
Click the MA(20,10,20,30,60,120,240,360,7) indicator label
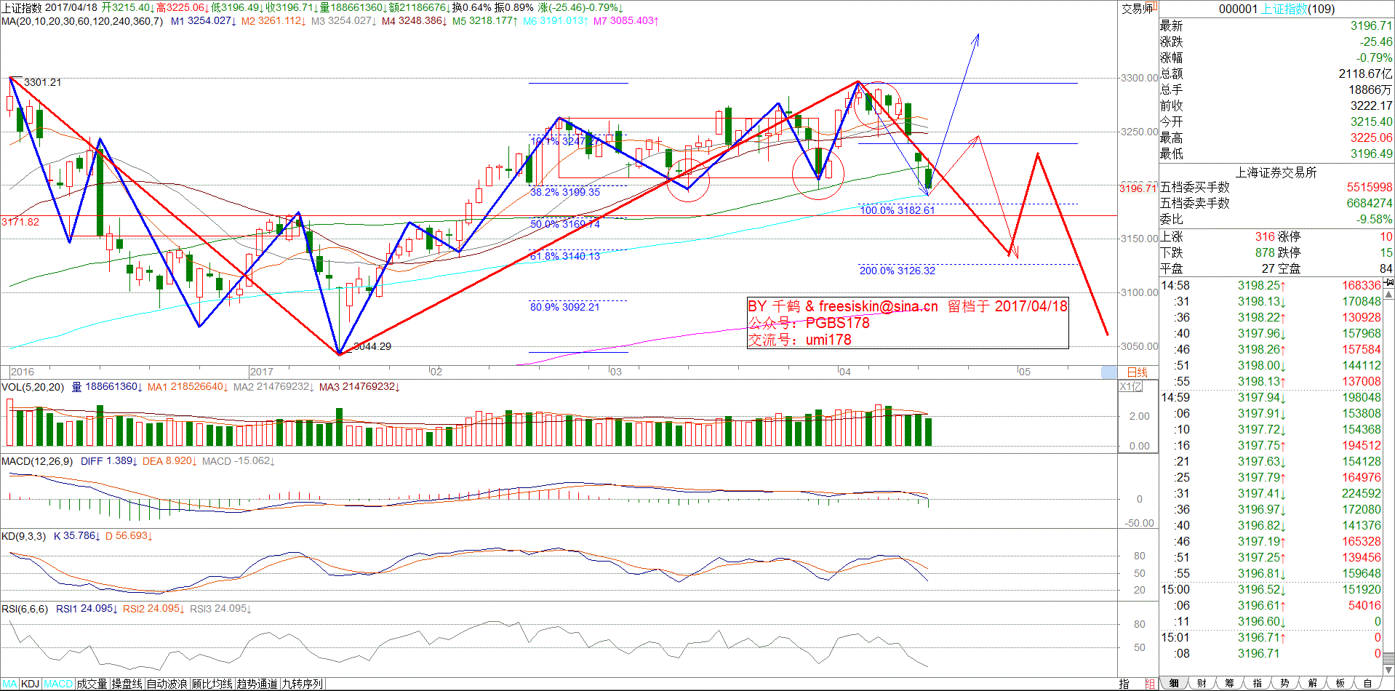82,21
